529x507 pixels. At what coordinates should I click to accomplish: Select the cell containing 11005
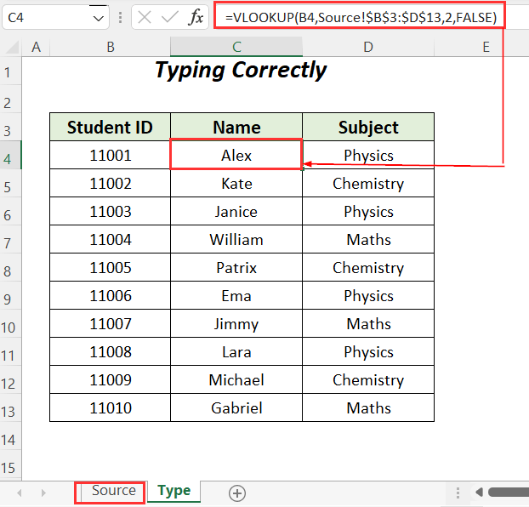(110, 267)
